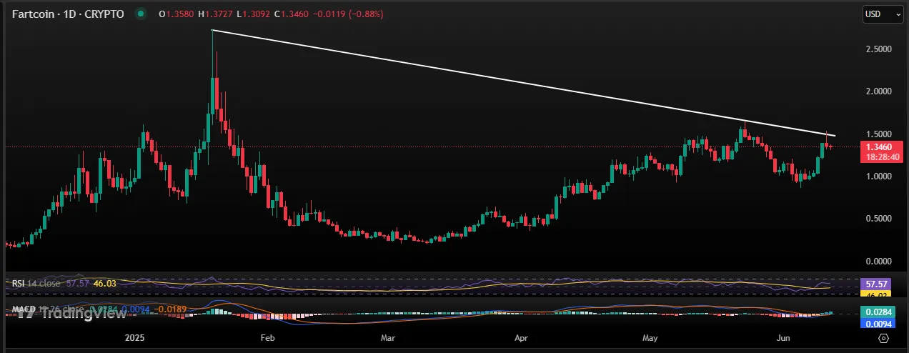
Task: Click the Apr label on time axis
Action: tap(522, 338)
